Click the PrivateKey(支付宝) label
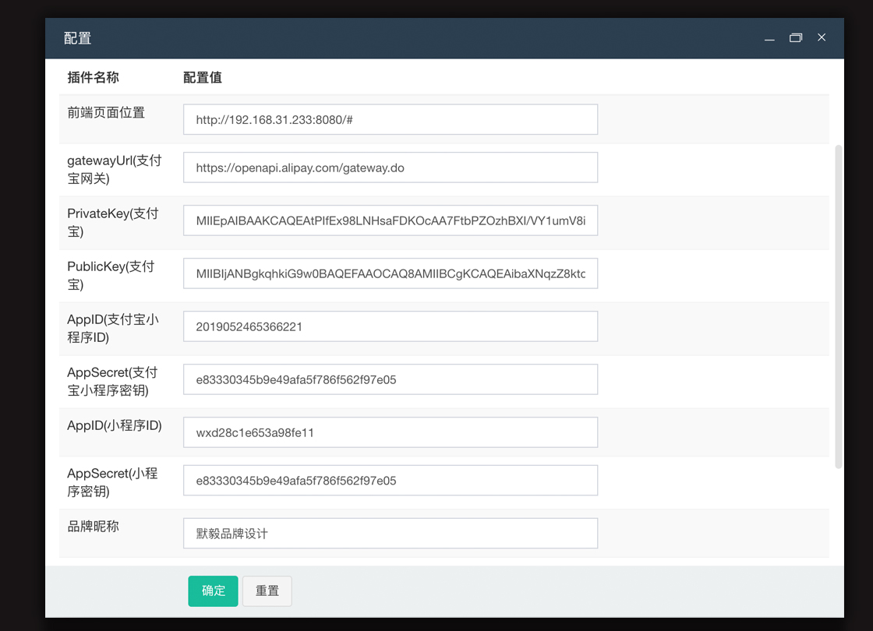This screenshot has height=631, width=873. pyautogui.click(x=113, y=222)
